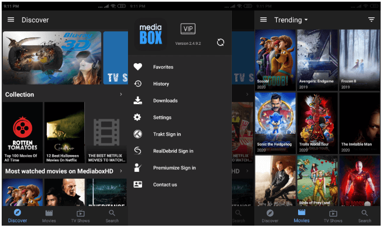Open the Blu-ray 3D featured banner
384x229 pixels.
52,58
